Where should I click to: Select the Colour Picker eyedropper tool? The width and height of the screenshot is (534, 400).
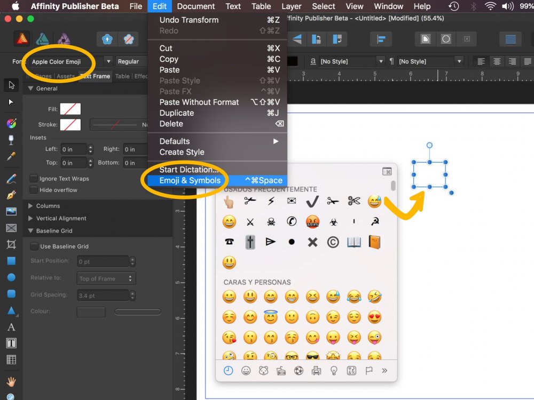11,155
